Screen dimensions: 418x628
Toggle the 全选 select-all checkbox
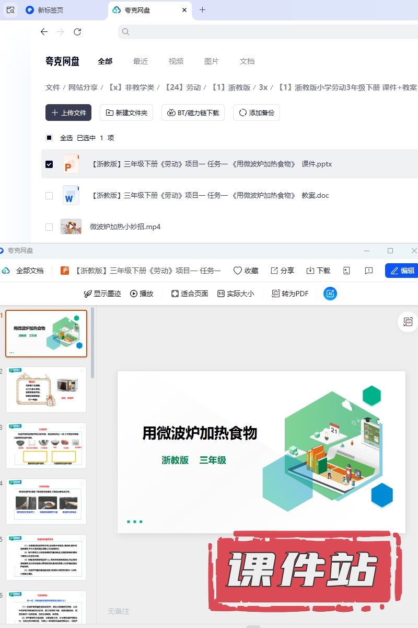(x=49, y=138)
